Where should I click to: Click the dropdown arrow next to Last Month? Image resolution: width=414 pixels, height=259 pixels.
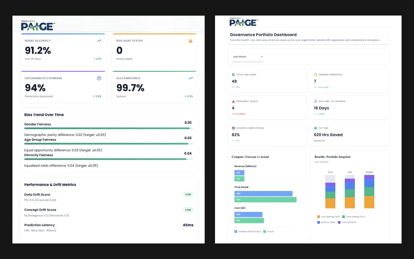point(261,57)
